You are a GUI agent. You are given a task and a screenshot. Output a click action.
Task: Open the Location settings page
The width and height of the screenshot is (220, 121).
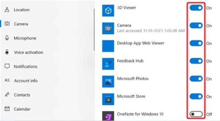coord(22,10)
